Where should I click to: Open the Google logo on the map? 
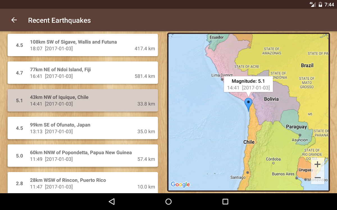[x=180, y=184]
